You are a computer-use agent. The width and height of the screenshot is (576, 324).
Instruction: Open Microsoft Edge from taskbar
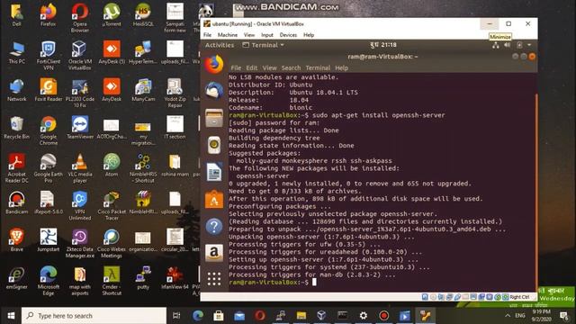point(198,316)
